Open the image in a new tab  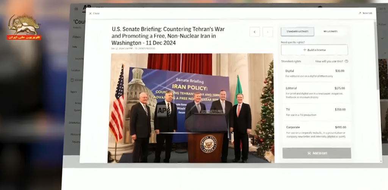pyautogui.click(x=365, y=13)
